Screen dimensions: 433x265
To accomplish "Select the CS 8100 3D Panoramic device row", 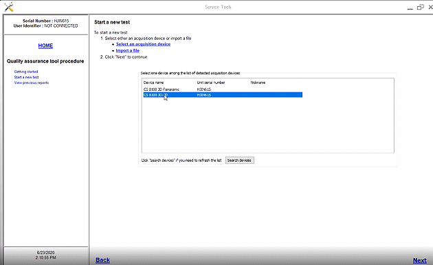I will (223, 89).
